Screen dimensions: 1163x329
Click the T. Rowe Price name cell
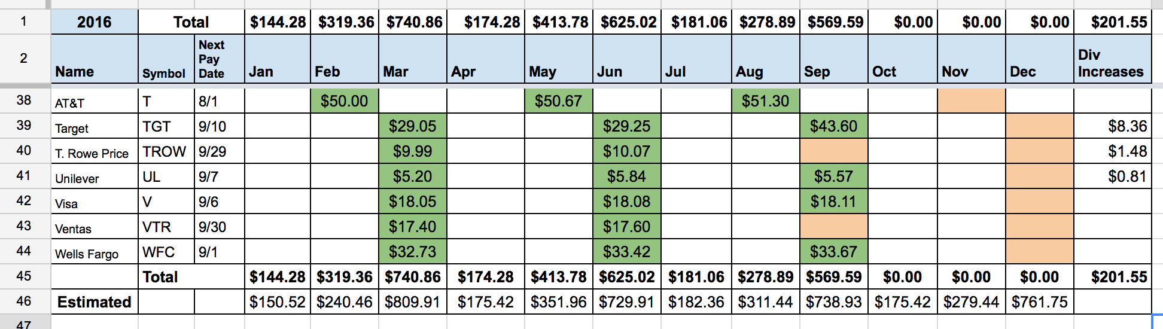click(x=94, y=152)
